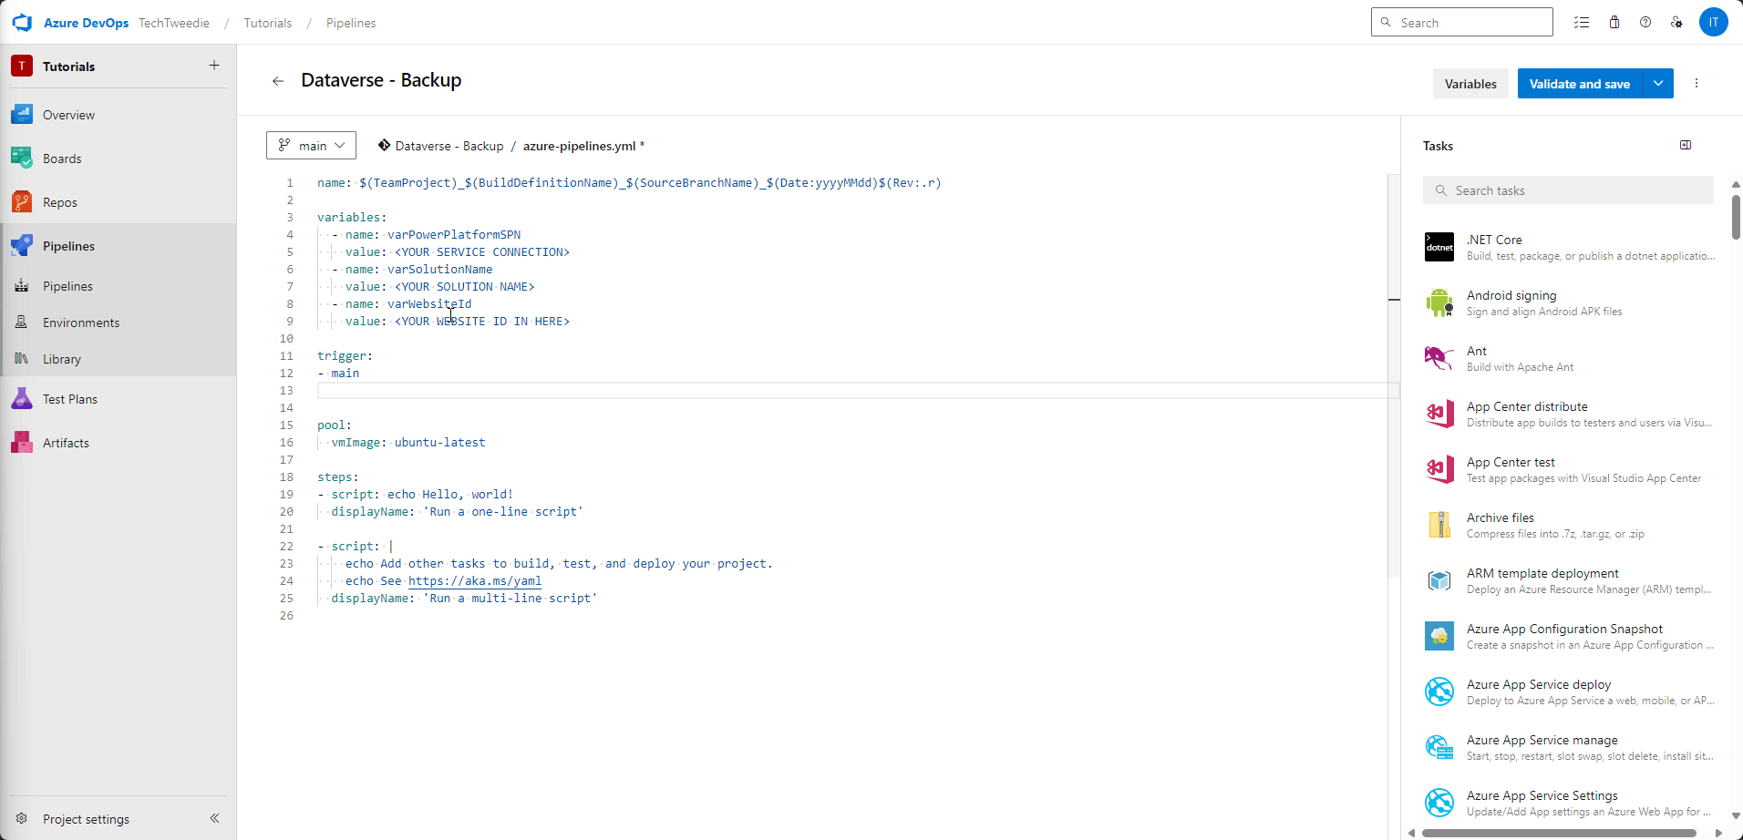Screen dimensions: 1743x840
Task: Open the https://aka.ms/yaml link
Action: (x=474, y=580)
